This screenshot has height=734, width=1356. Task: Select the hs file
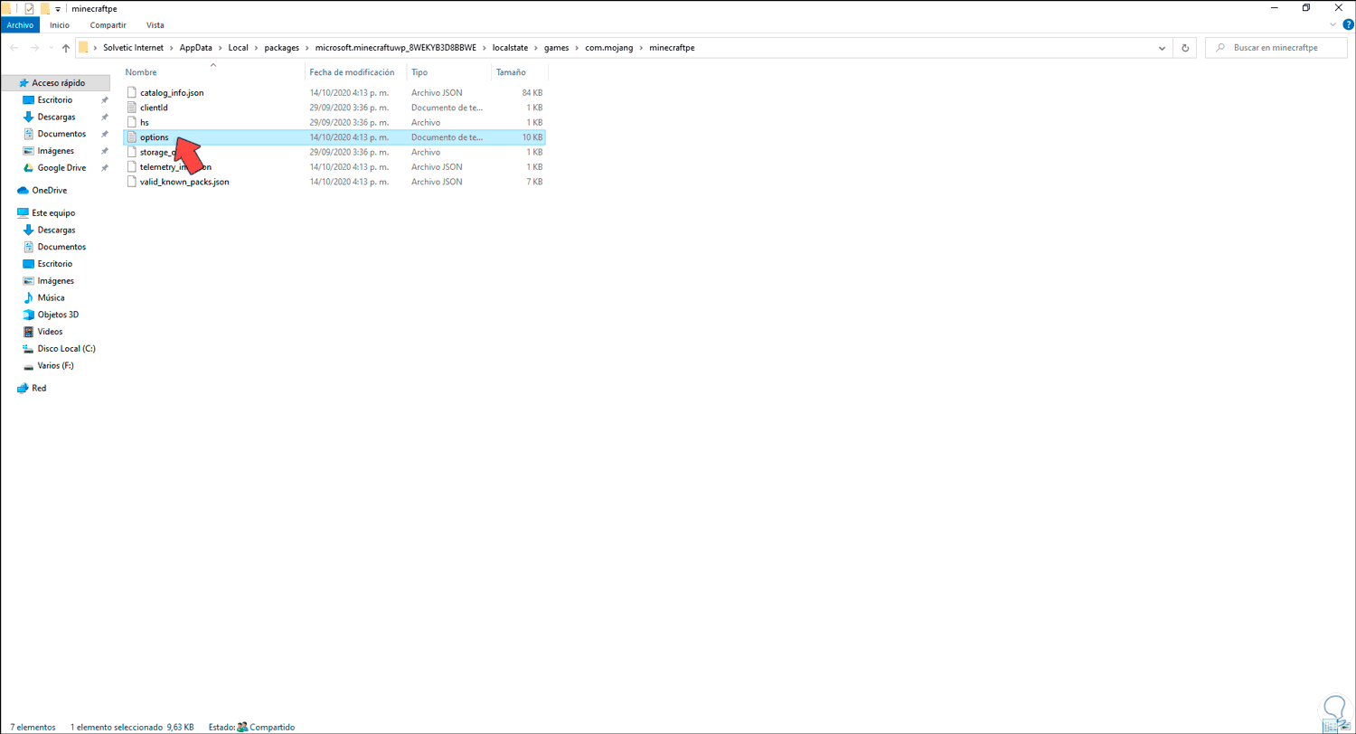pos(144,122)
